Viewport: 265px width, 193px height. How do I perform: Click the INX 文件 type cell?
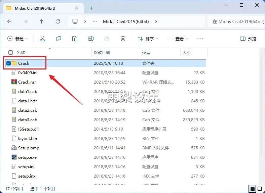[151, 176]
